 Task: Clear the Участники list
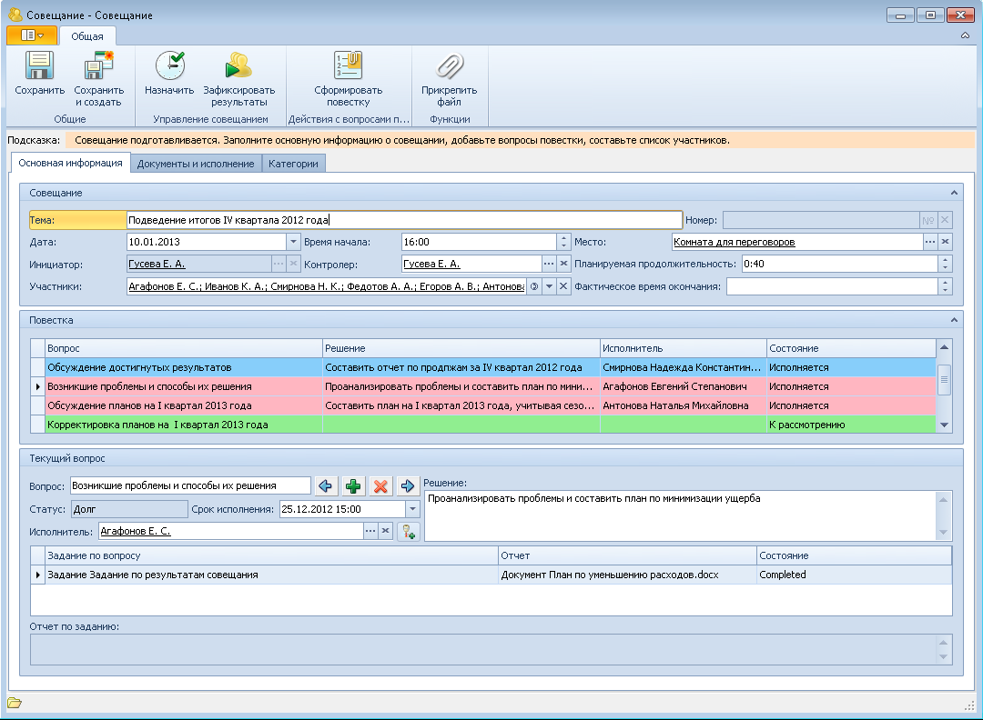pos(563,286)
